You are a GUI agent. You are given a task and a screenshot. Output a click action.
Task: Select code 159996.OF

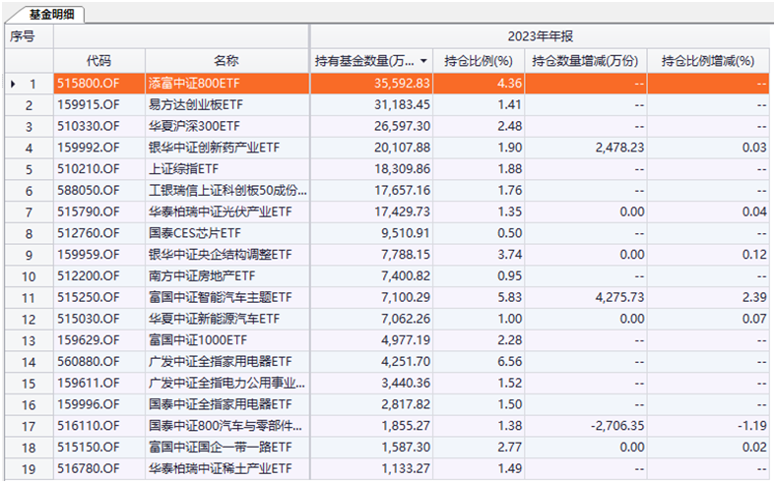tap(88, 404)
